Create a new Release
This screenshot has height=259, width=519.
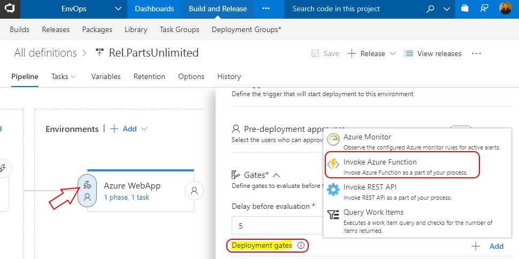[366, 53]
